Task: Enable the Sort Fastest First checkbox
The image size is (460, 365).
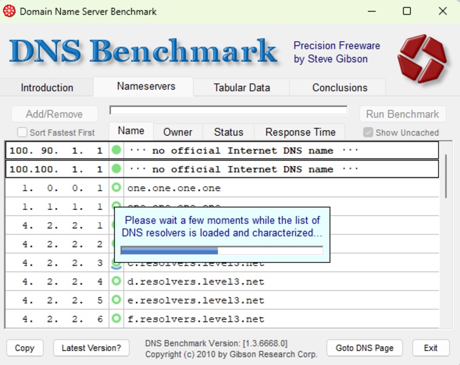Action: [23, 133]
